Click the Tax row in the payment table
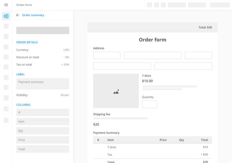Image resolution: width=232 pixels, height=163 pixels. pyautogui.click(x=153, y=154)
